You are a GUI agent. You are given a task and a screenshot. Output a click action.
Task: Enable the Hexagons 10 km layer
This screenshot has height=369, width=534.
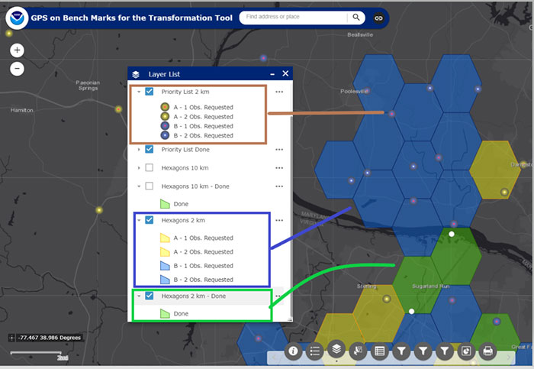tap(150, 167)
